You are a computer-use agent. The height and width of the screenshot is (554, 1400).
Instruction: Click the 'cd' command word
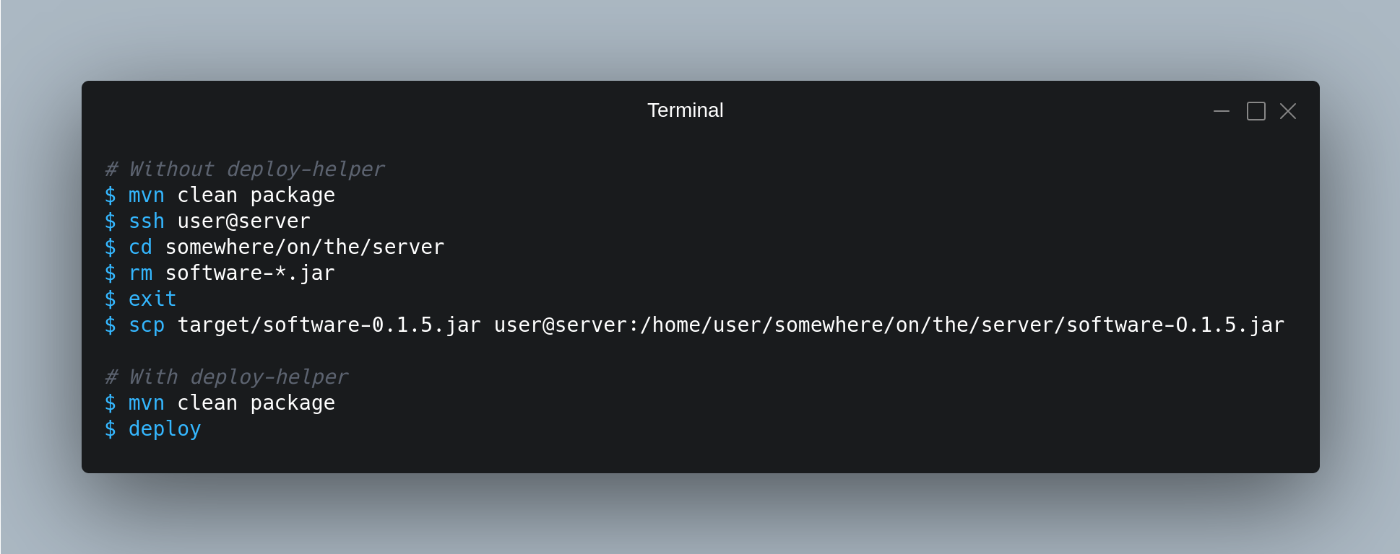[141, 247]
